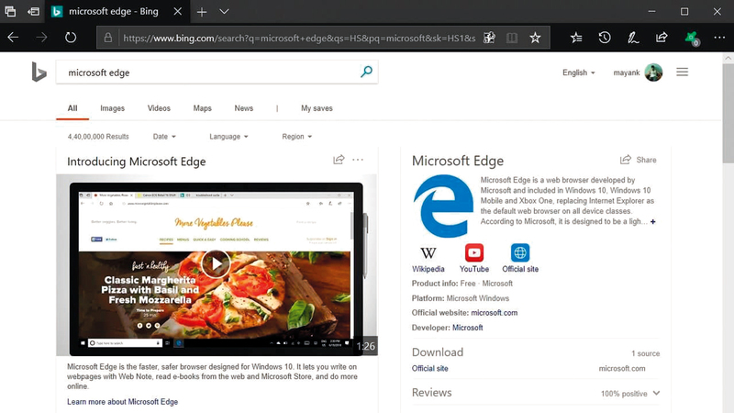Click the YouTube icon in info panel

pyautogui.click(x=473, y=253)
